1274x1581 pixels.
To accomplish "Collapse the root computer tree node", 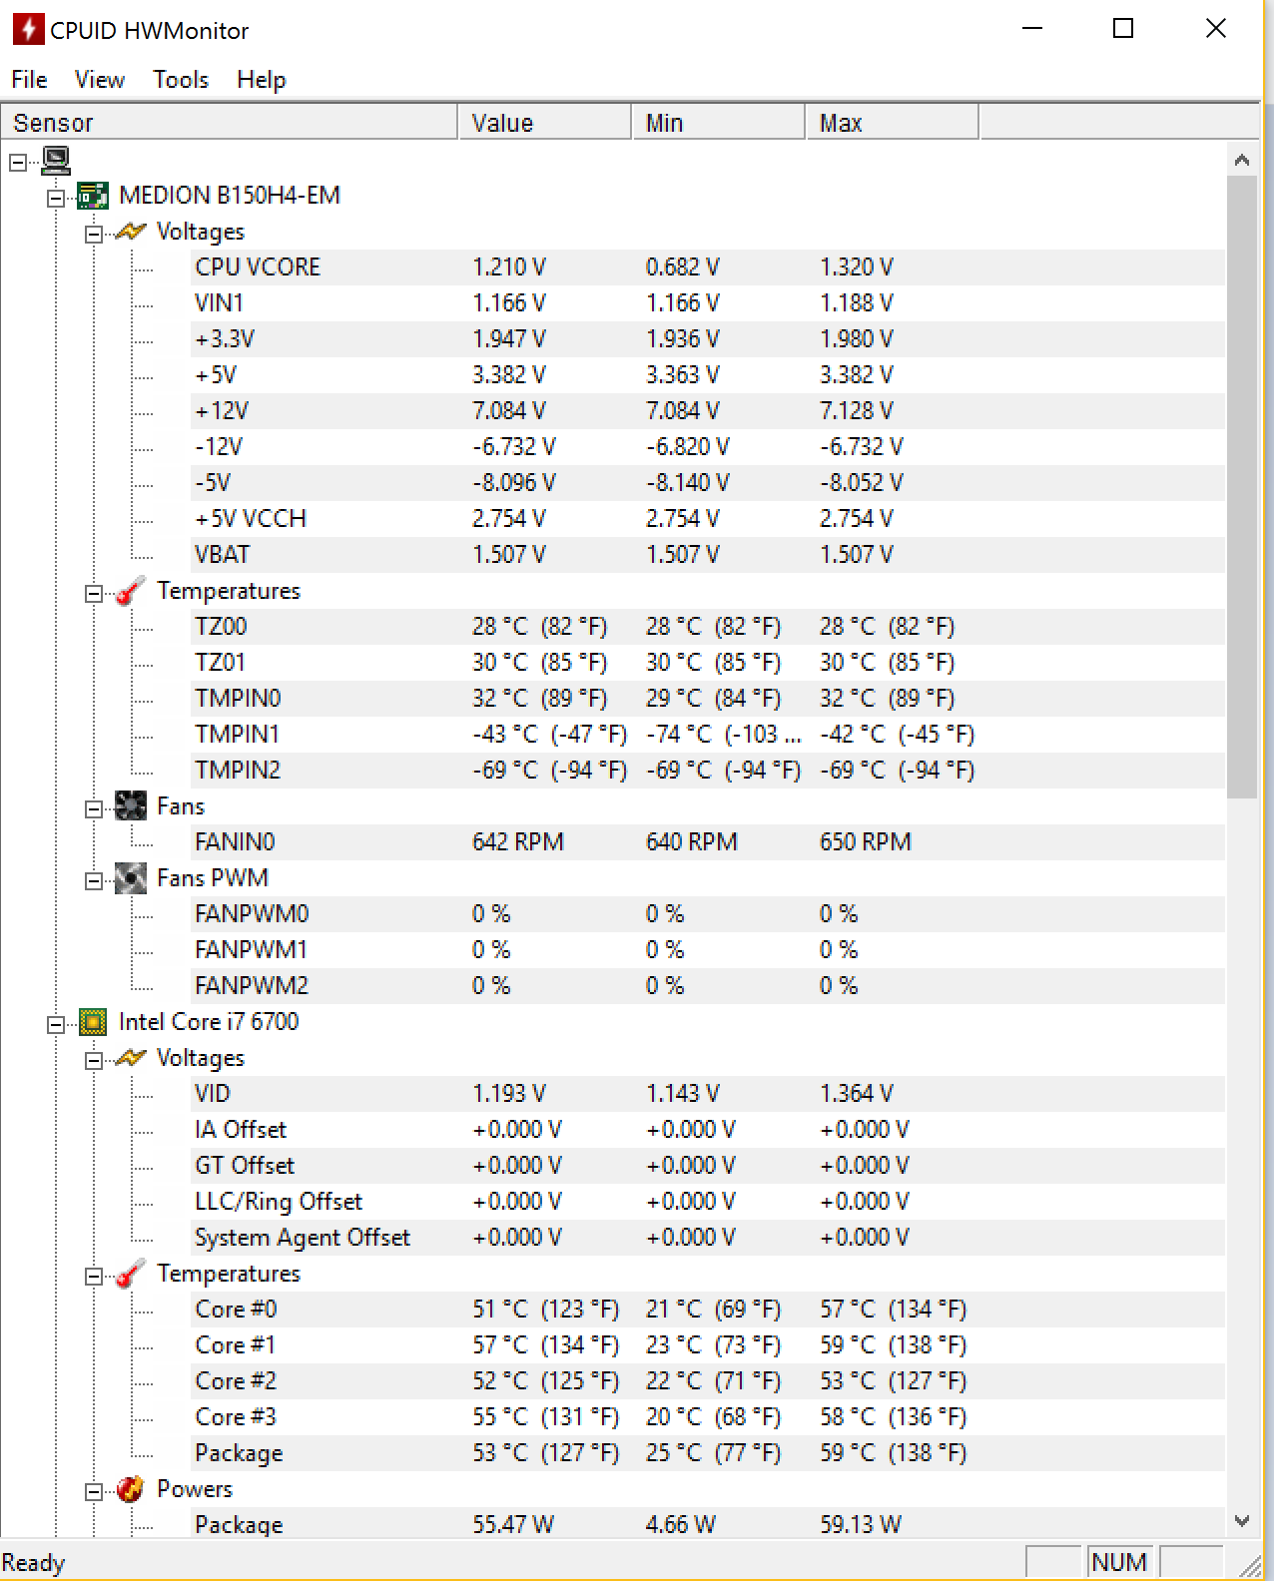I will (18, 162).
